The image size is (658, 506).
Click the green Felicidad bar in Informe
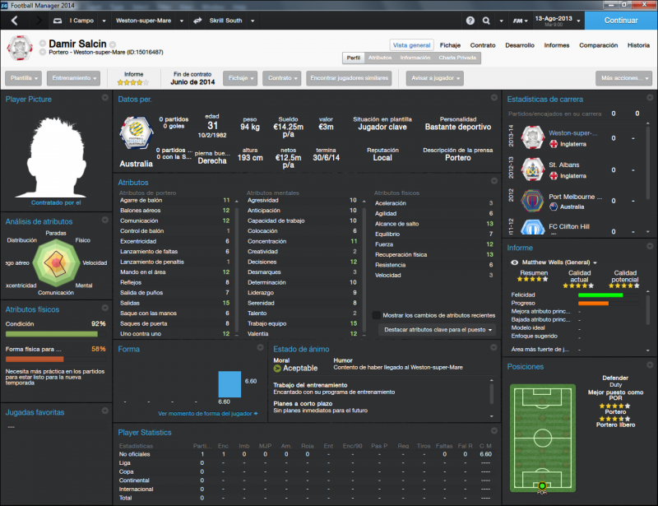coord(600,295)
